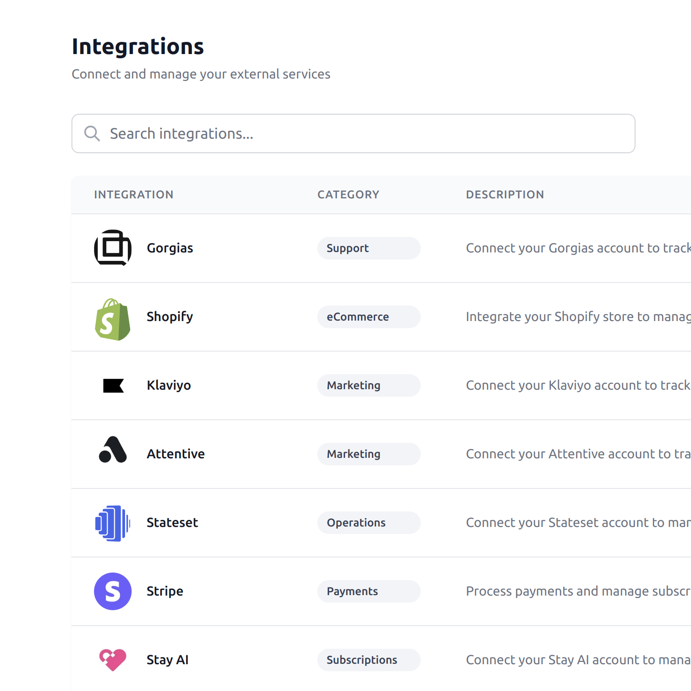Click the Klaviyo account description text
The image size is (691, 691).
pos(579,385)
